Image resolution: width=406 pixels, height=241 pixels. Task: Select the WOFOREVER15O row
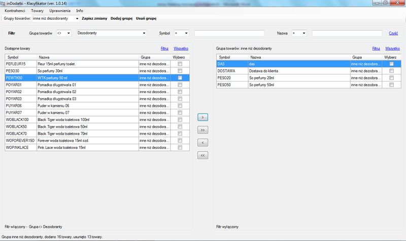[97, 141]
